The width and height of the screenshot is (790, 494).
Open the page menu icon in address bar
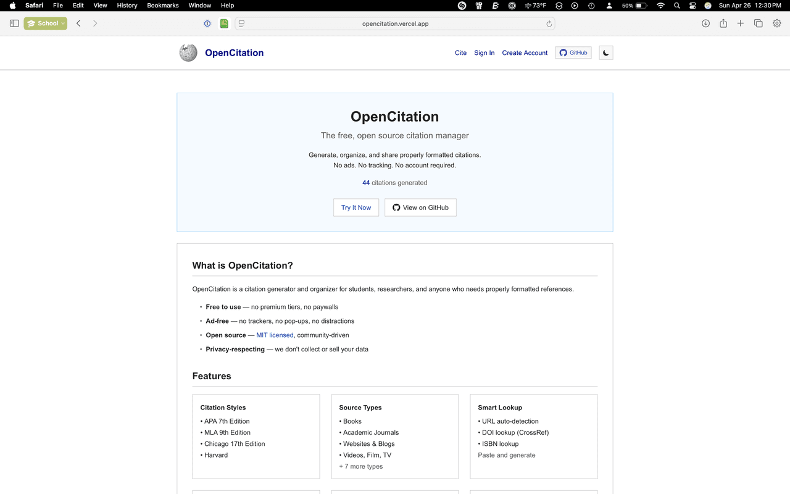click(x=241, y=23)
